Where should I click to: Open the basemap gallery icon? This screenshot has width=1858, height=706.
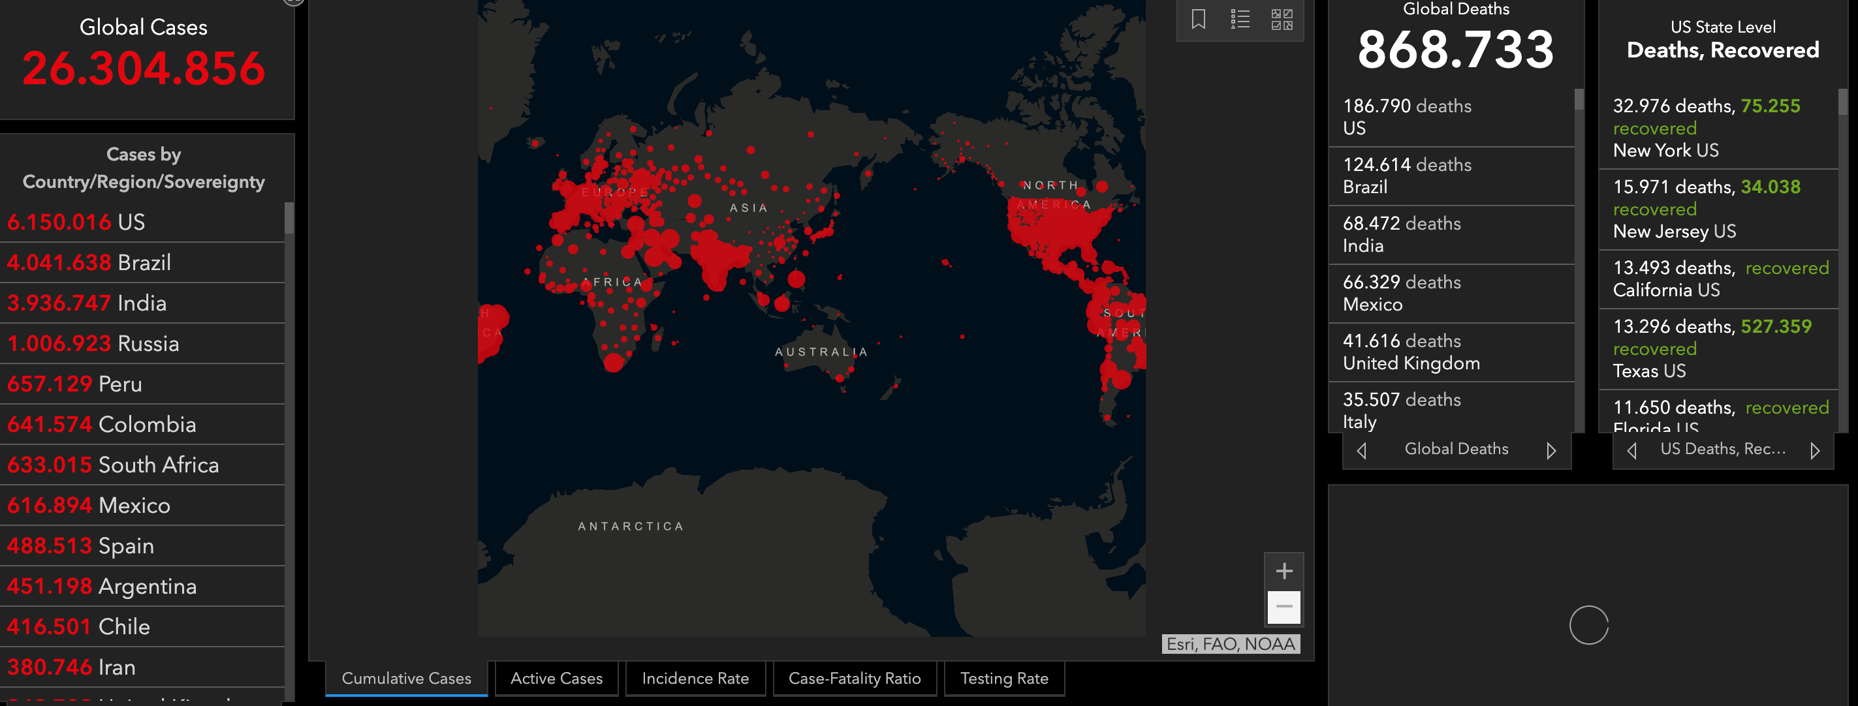(x=1282, y=20)
